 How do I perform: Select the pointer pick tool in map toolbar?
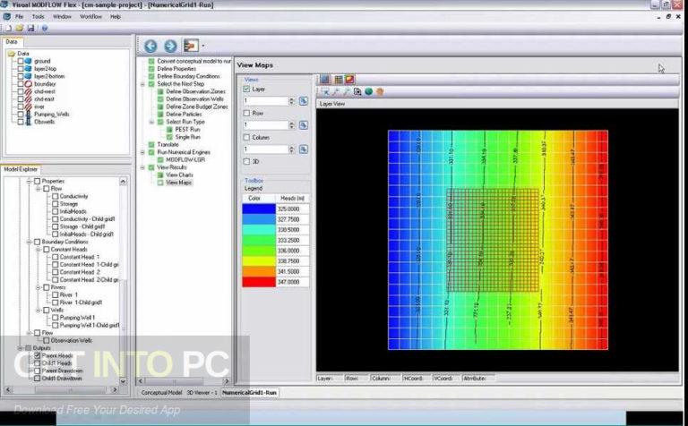coord(325,91)
